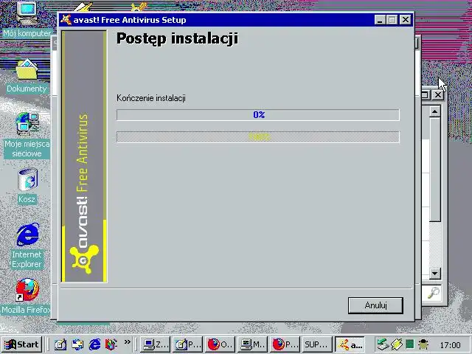The height and width of the screenshot is (354, 472).
Task: Switch to the 'O...' Firefox taskbar button
Action: [x=221, y=344]
